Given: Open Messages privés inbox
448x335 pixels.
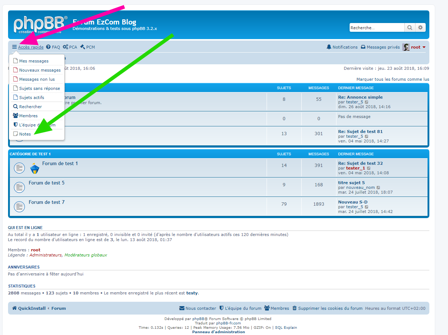Looking at the screenshot, I should pos(380,47).
